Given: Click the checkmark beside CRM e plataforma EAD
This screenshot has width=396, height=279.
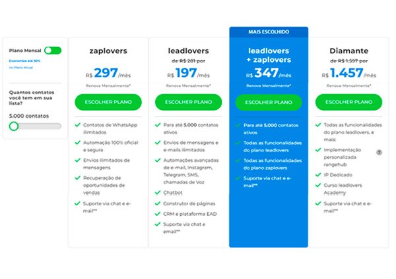Looking at the screenshot, I should tap(158, 214).
